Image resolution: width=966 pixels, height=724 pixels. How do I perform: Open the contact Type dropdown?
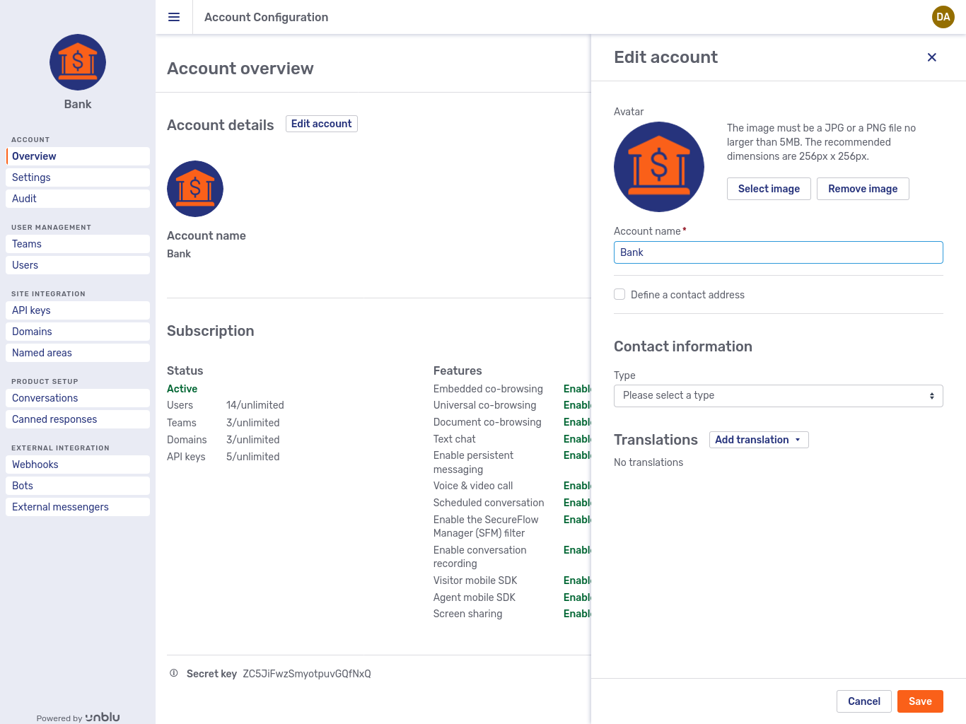pyautogui.click(x=778, y=396)
